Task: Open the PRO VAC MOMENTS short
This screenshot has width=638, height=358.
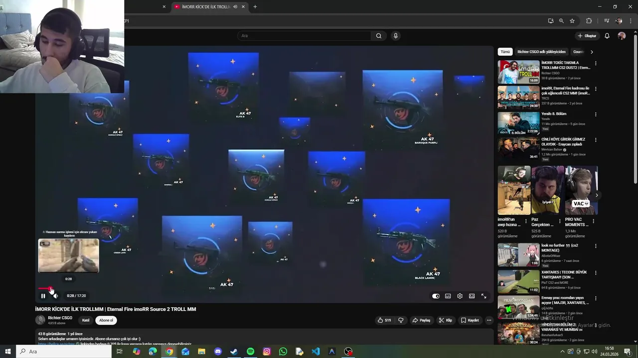Action: 581,190
